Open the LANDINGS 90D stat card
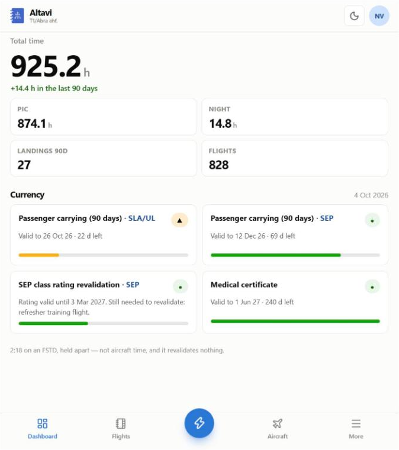 tap(104, 159)
